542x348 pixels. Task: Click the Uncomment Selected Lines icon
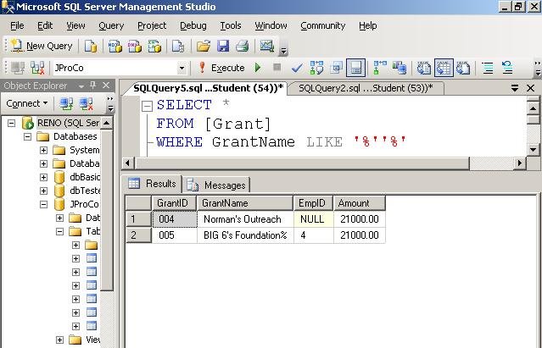point(507,68)
